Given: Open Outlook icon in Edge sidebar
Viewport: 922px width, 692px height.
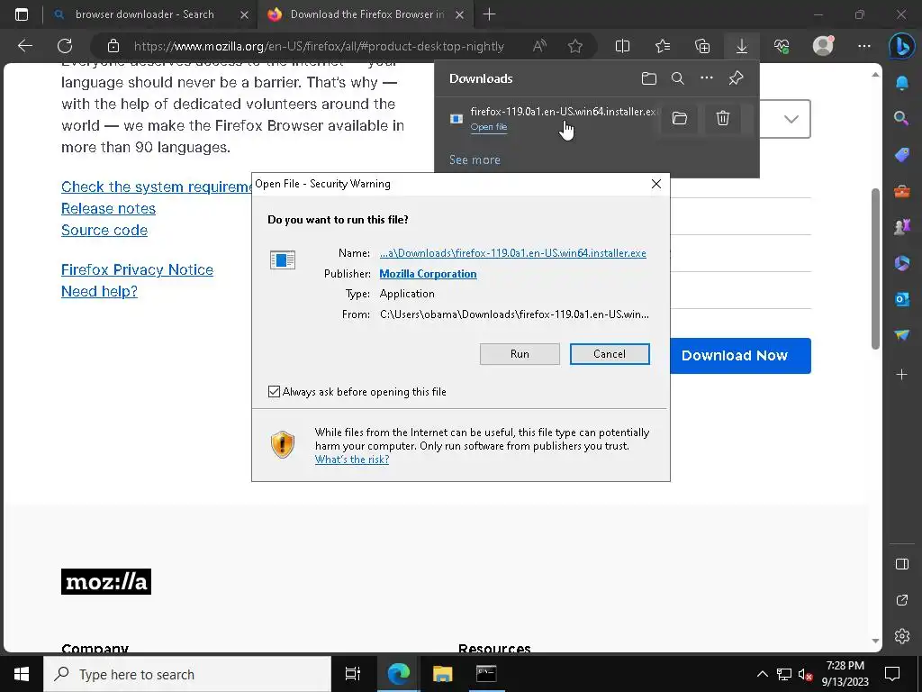Looking at the screenshot, I should [x=901, y=299].
